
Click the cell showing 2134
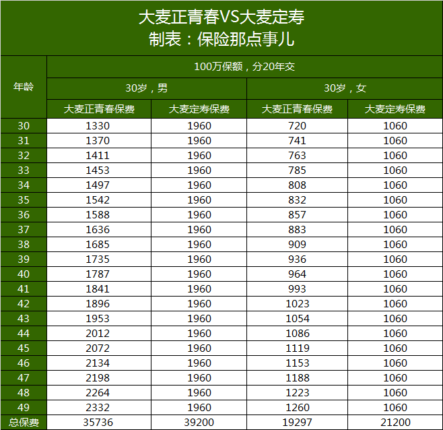click(x=99, y=363)
